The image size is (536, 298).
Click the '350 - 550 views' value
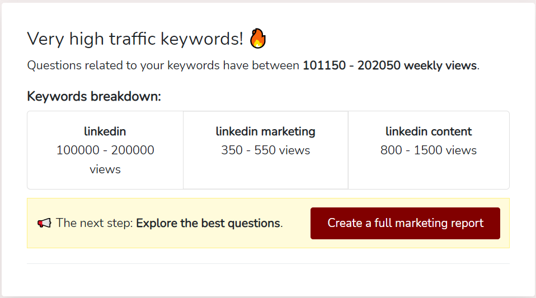(x=266, y=150)
